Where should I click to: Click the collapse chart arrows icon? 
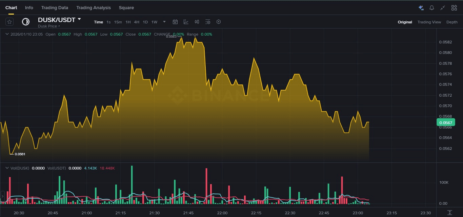(443, 8)
